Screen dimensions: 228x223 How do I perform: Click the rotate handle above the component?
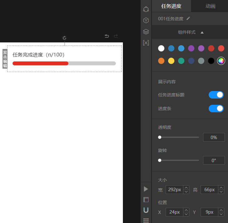coord(65,38)
